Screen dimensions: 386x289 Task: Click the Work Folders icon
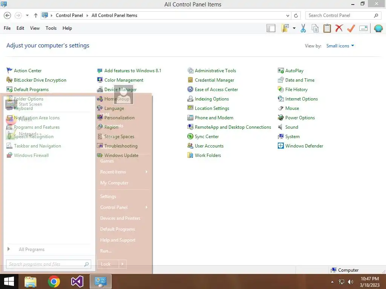coord(190,155)
